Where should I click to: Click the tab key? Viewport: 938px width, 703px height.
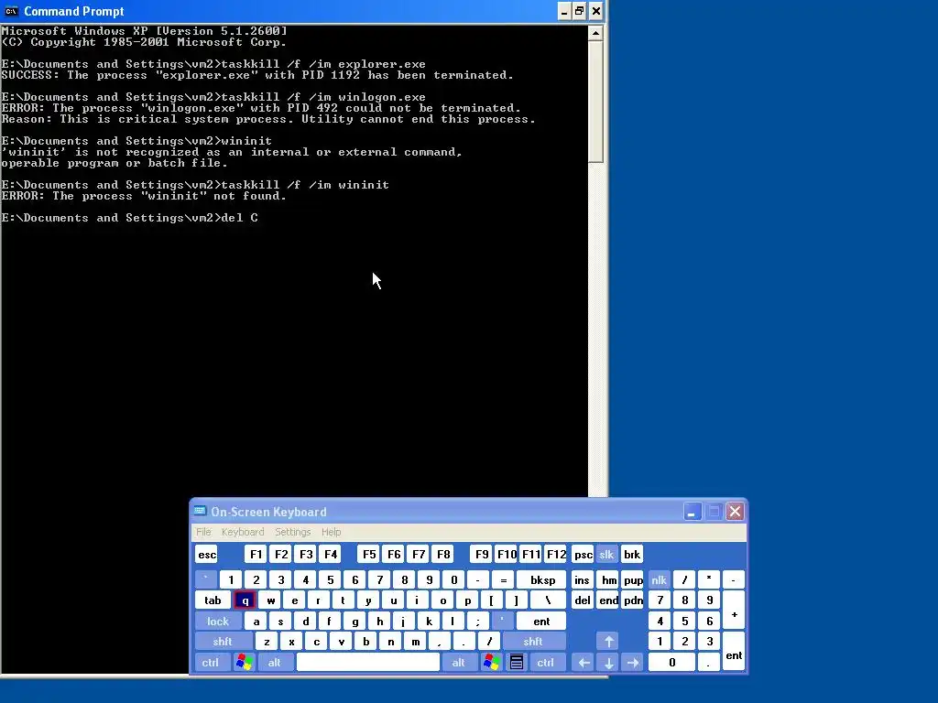tap(213, 600)
